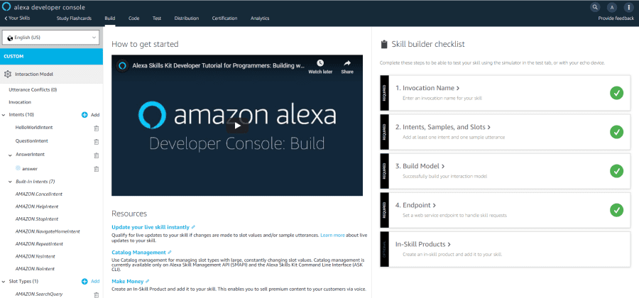Open the user account avatar A
This screenshot has width=639, height=298.
tap(612, 7)
